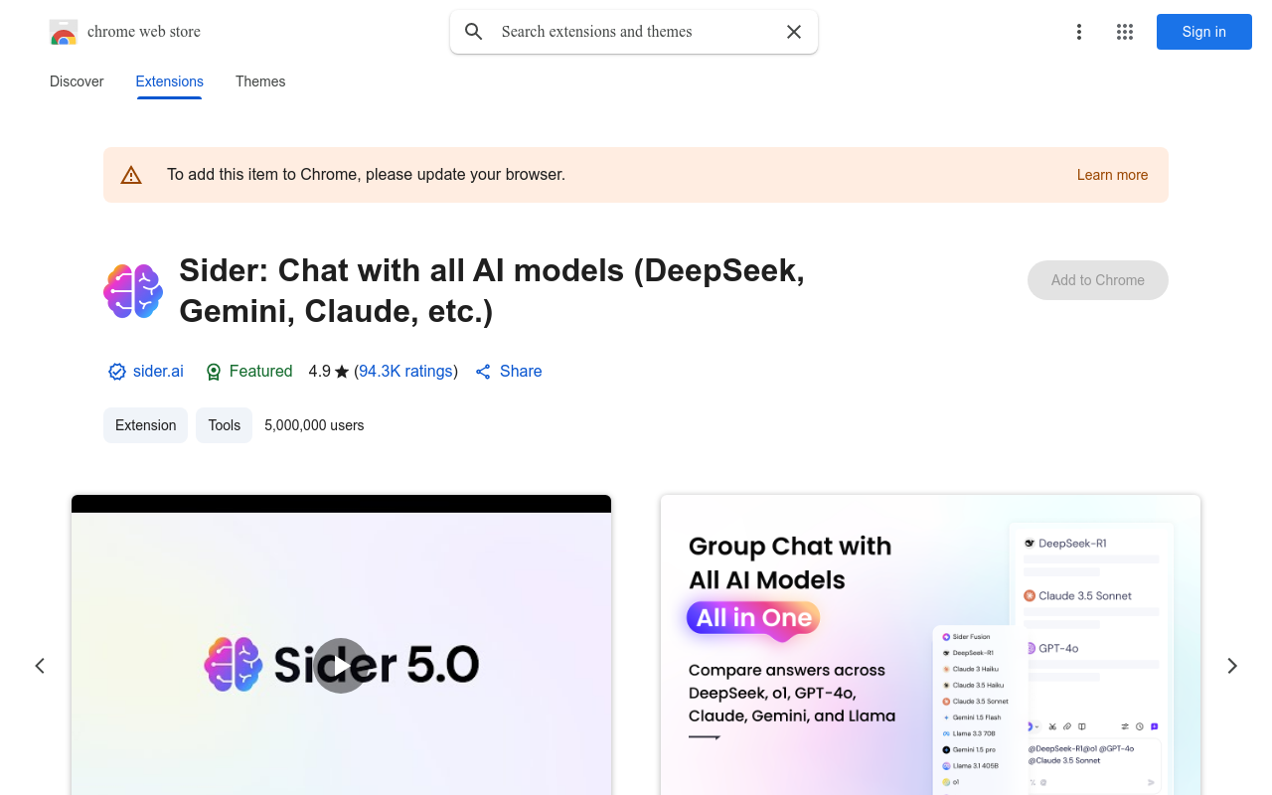Click the Add to Chrome button
1272x795 pixels.
point(1098,280)
